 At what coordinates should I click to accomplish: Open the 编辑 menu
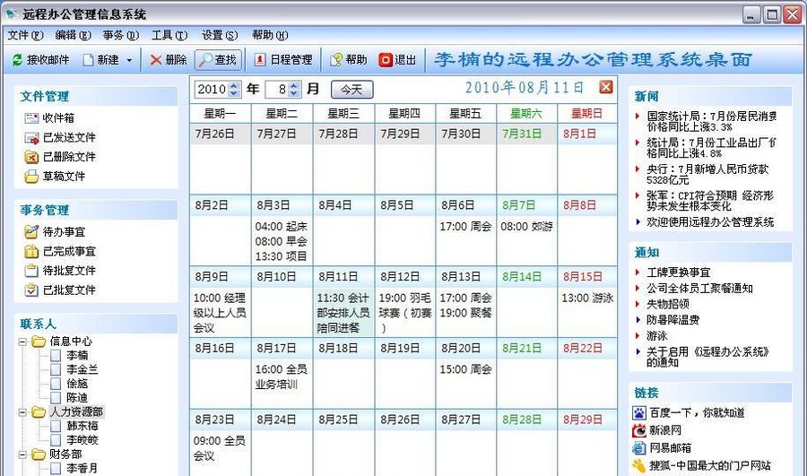74,35
